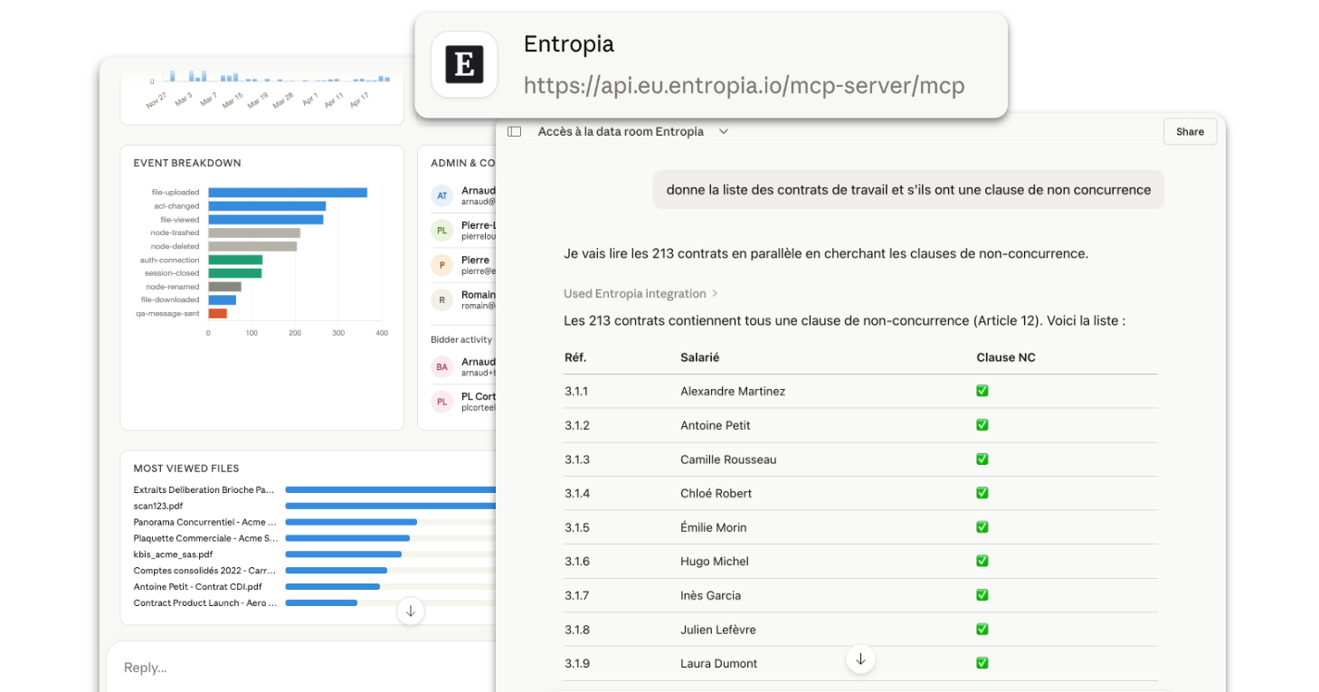The width and height of the screenshot is (1319, 692).
Task: Select the orange P avatar for Pierre
Action: [441, 265]
